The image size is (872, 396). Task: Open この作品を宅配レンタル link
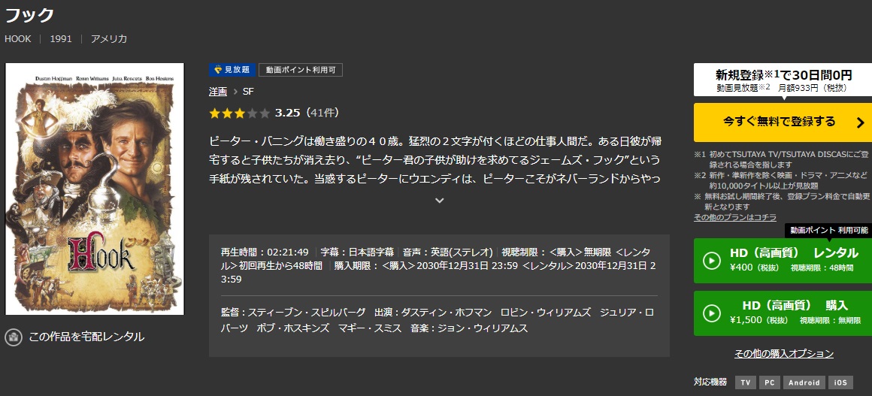tap(86, 337)
